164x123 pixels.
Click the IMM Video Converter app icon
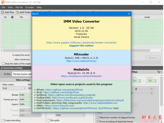point(3,2)
